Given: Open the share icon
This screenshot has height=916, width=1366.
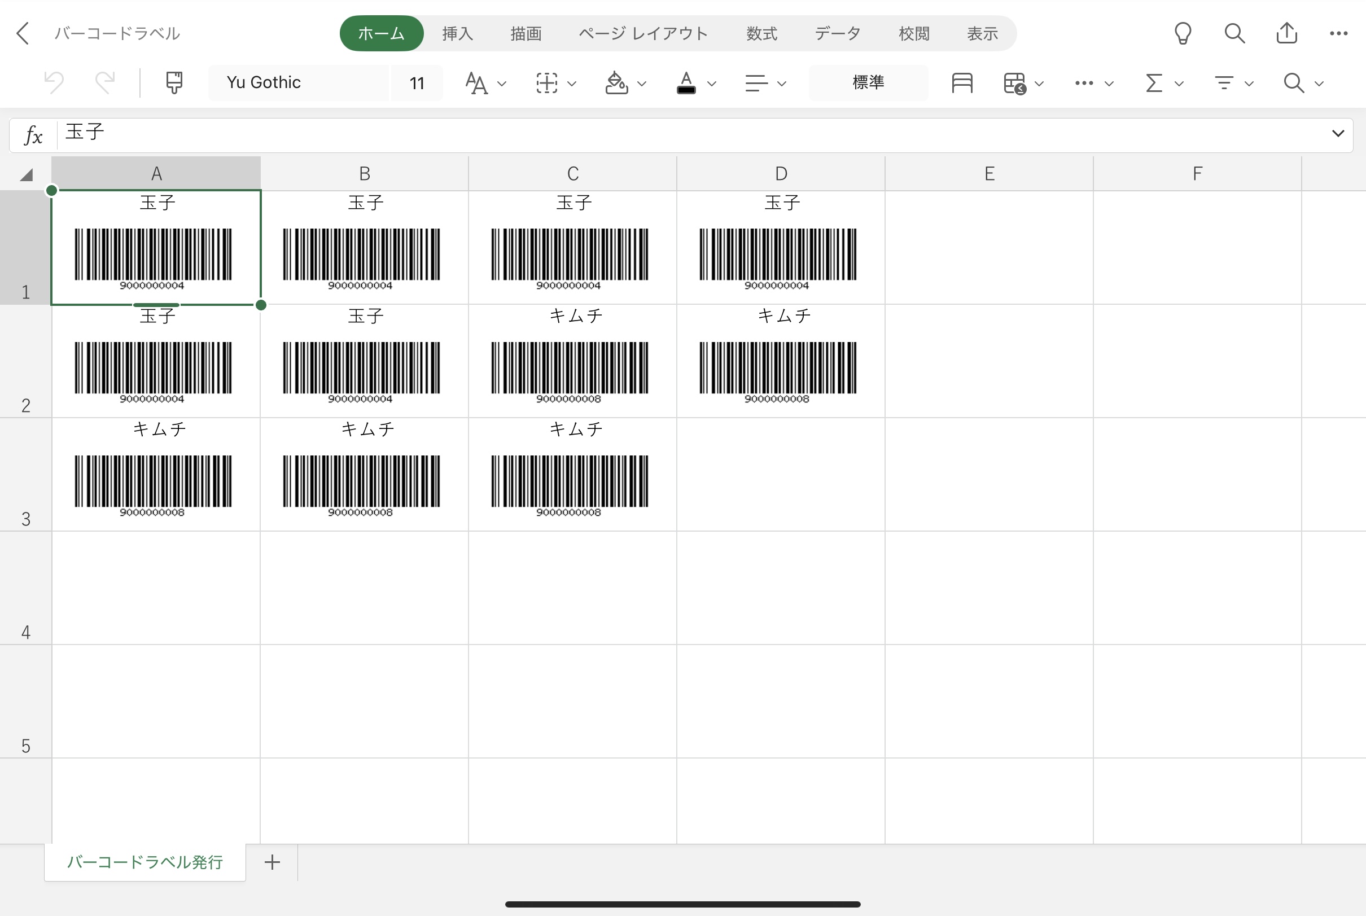Looking at the screenshot, I should point(1286,33).
